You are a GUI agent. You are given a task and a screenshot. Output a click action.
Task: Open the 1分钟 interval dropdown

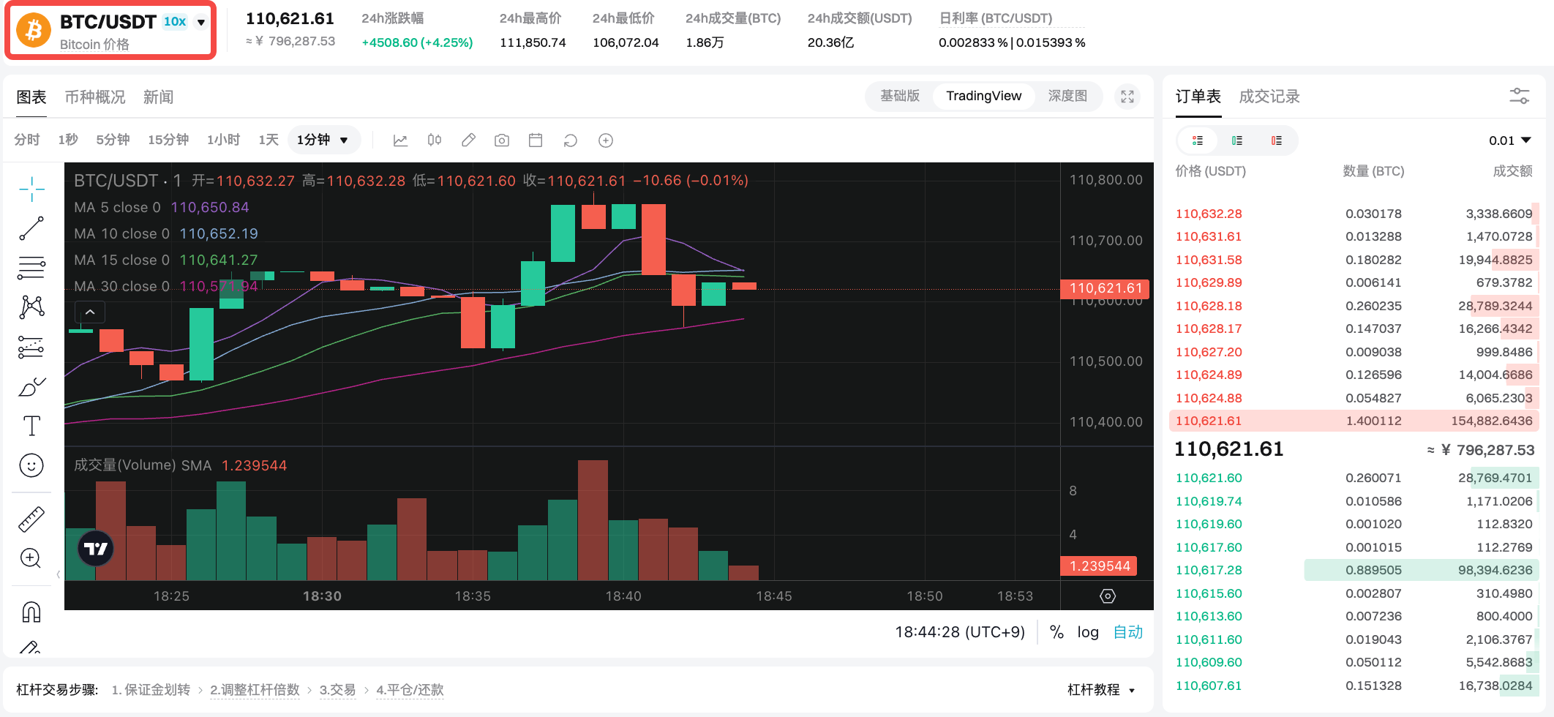[x=323, y=140]
